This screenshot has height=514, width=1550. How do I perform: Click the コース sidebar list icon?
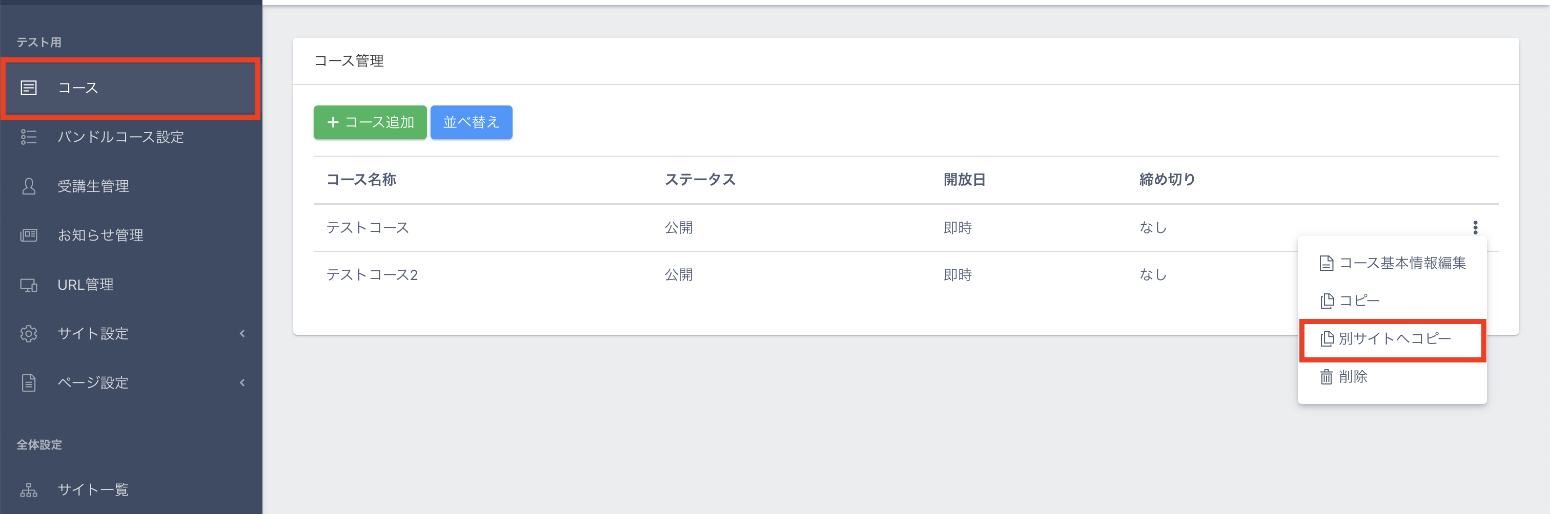pos(28,88)
